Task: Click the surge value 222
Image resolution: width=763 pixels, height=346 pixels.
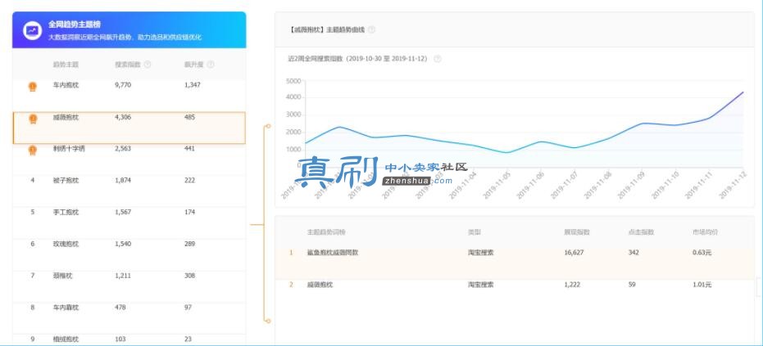Action: click(190, 180)
